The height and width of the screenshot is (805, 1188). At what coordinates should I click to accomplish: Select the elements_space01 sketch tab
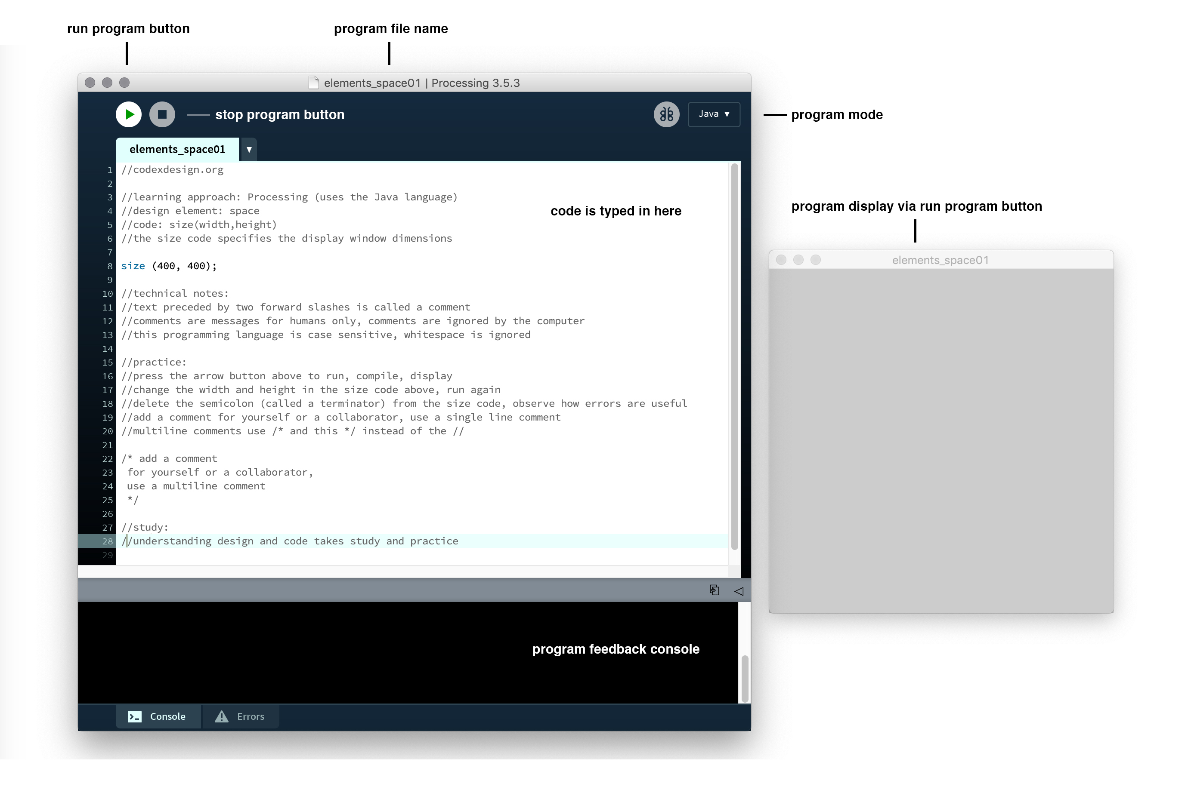(x=177, y=150)
